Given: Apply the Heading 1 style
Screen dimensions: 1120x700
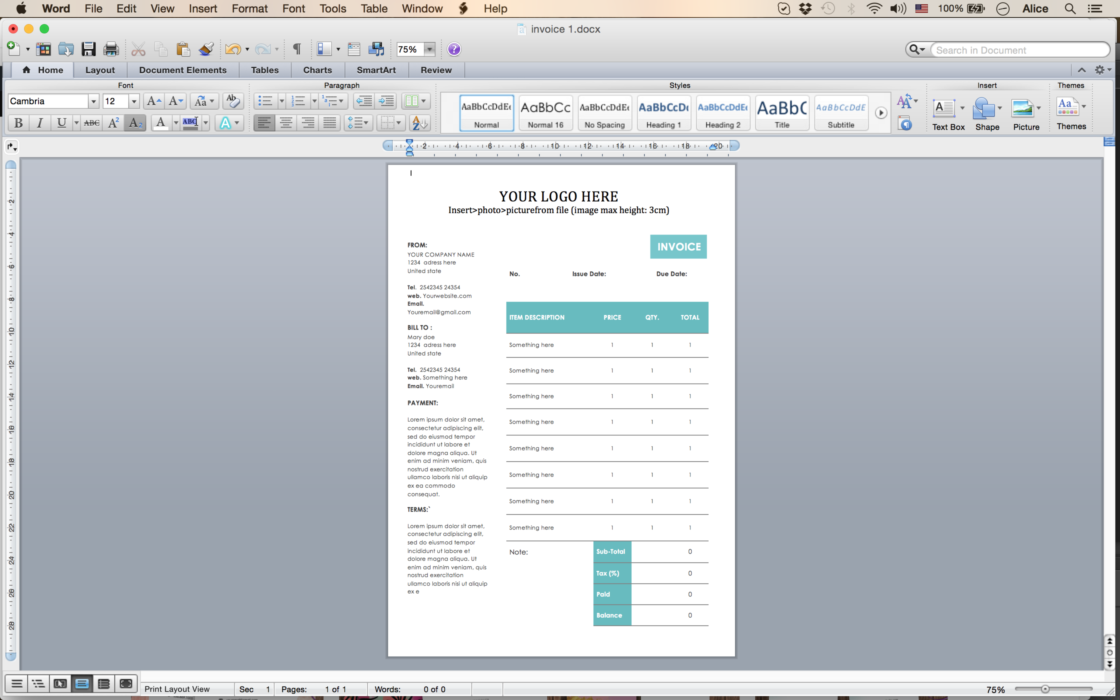Looking at the screenshot, I should click(664, 113).
